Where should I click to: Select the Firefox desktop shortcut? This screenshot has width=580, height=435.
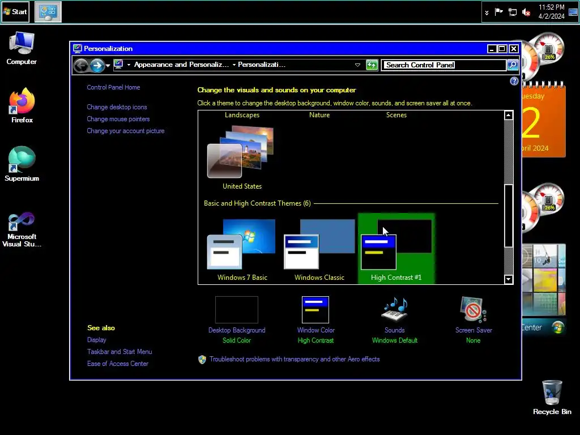coord(22,106)
